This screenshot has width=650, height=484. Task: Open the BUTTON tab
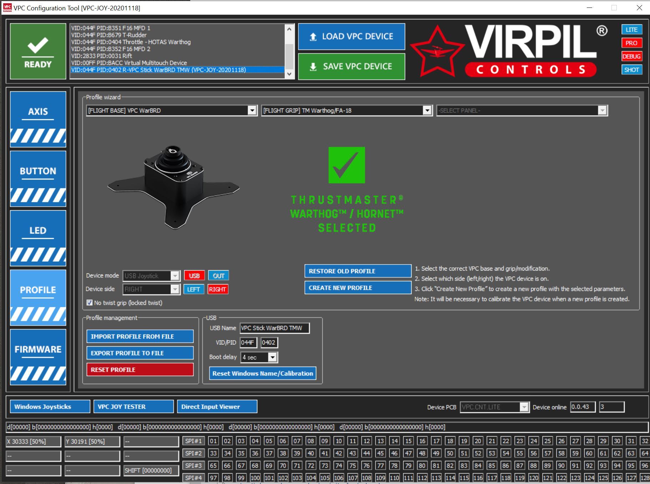38,179
